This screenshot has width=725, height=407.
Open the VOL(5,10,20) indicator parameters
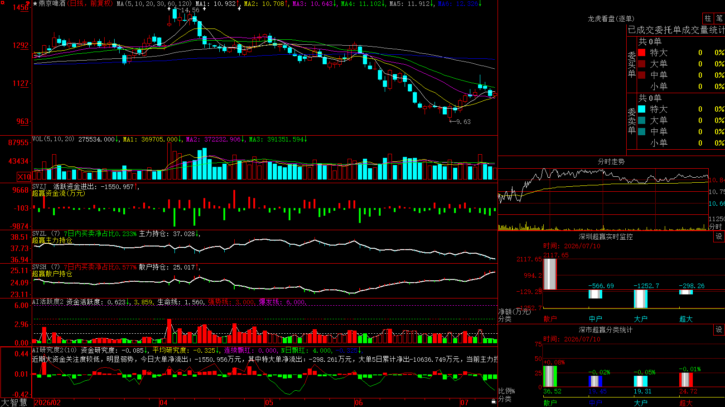pos(53,139)
